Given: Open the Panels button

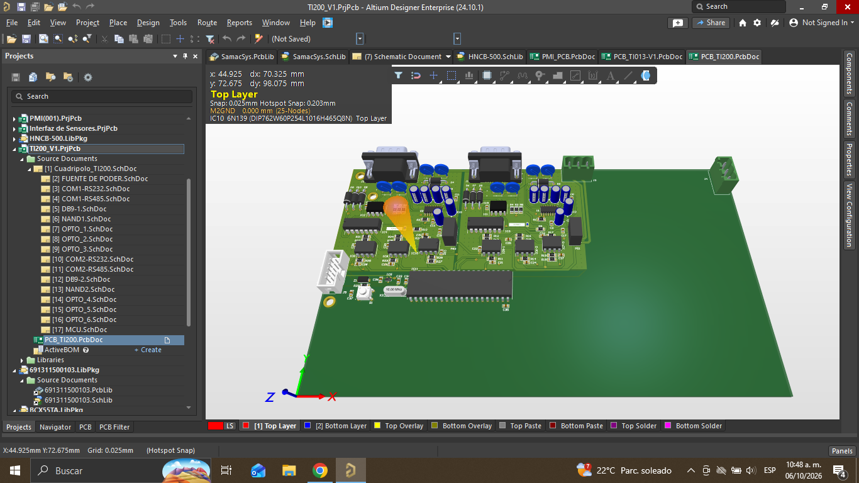Looking at the screenshot, I should (842, 450).
